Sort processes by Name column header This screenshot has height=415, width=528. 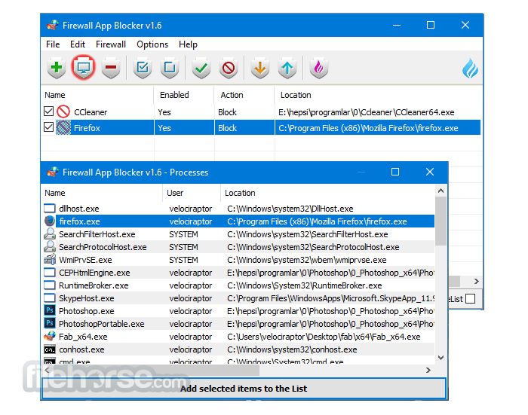pos(101,193)
